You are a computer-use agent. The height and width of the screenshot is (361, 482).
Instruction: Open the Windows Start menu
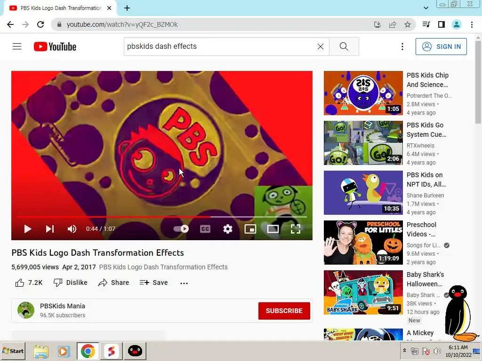click(x=13, y=351)
